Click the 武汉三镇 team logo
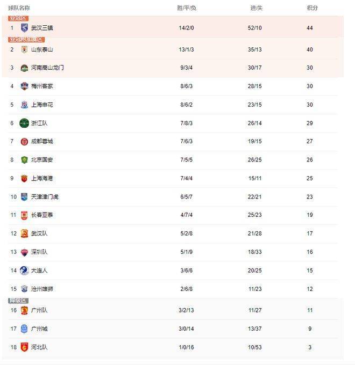The width and height of the screenshot is (355, 365). tap(24, 28)
